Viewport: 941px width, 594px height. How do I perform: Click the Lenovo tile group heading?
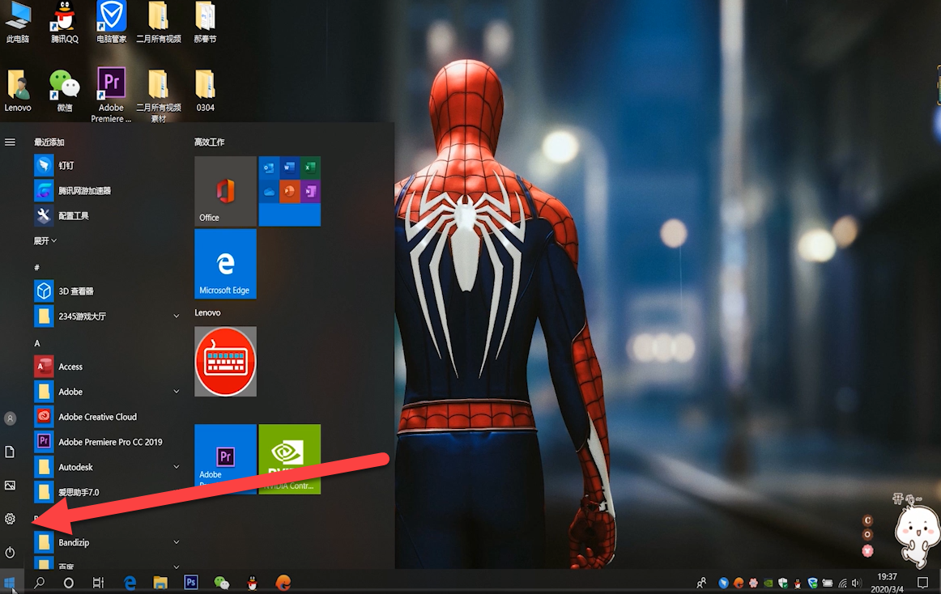[207, 312]
